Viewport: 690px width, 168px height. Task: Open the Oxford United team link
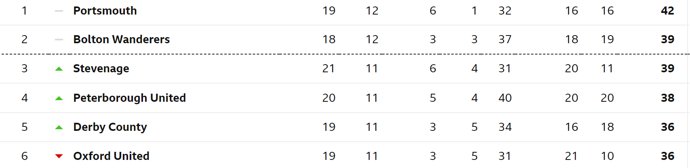[x=111, y=156]
